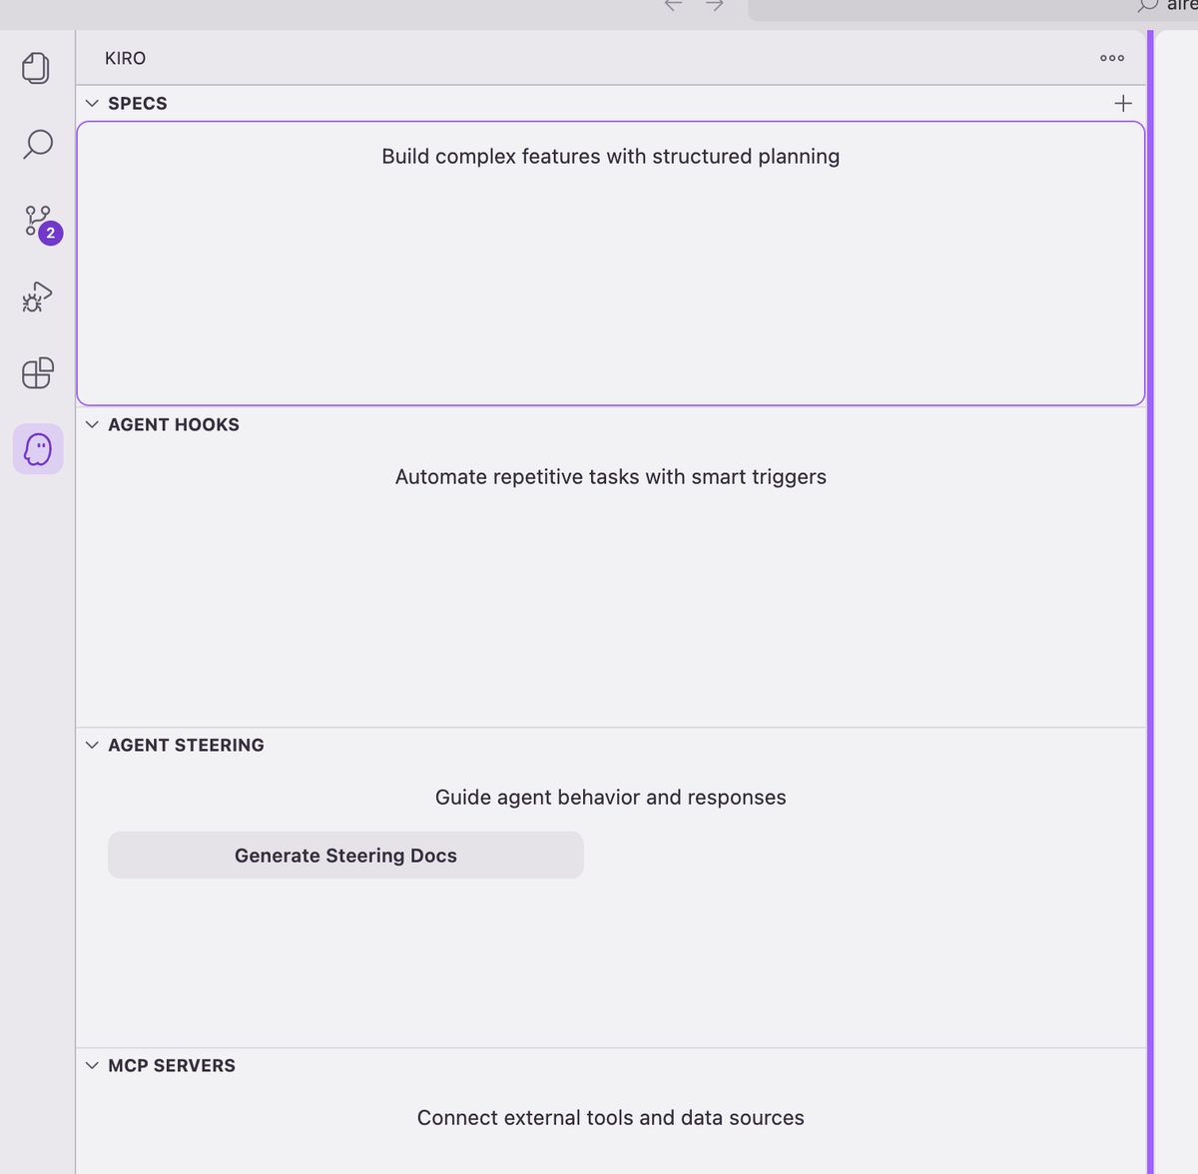Viewport: 1198px width, 1174px height.
Task: Click the Connect external tools text
Action: click(610, 1117)
